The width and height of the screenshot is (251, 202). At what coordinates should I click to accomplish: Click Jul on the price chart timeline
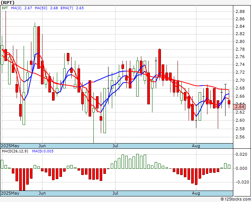click(x=115, y=146)
